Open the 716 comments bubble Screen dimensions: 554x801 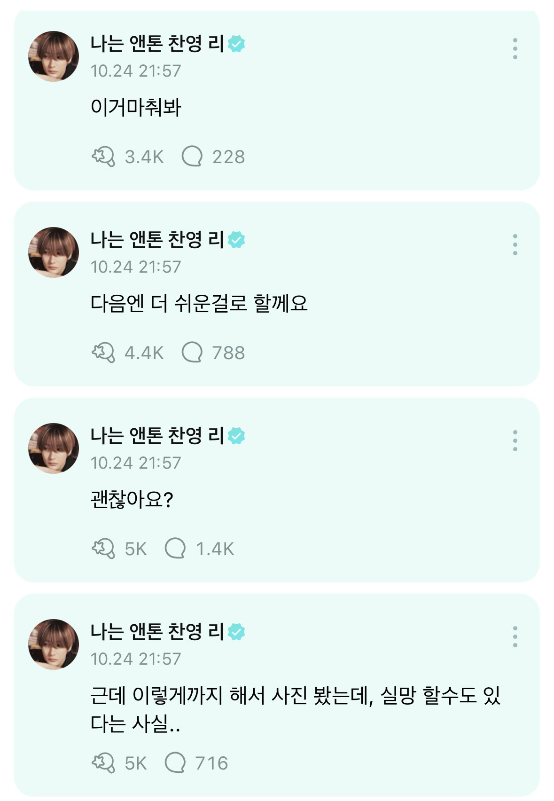point(175,763)
